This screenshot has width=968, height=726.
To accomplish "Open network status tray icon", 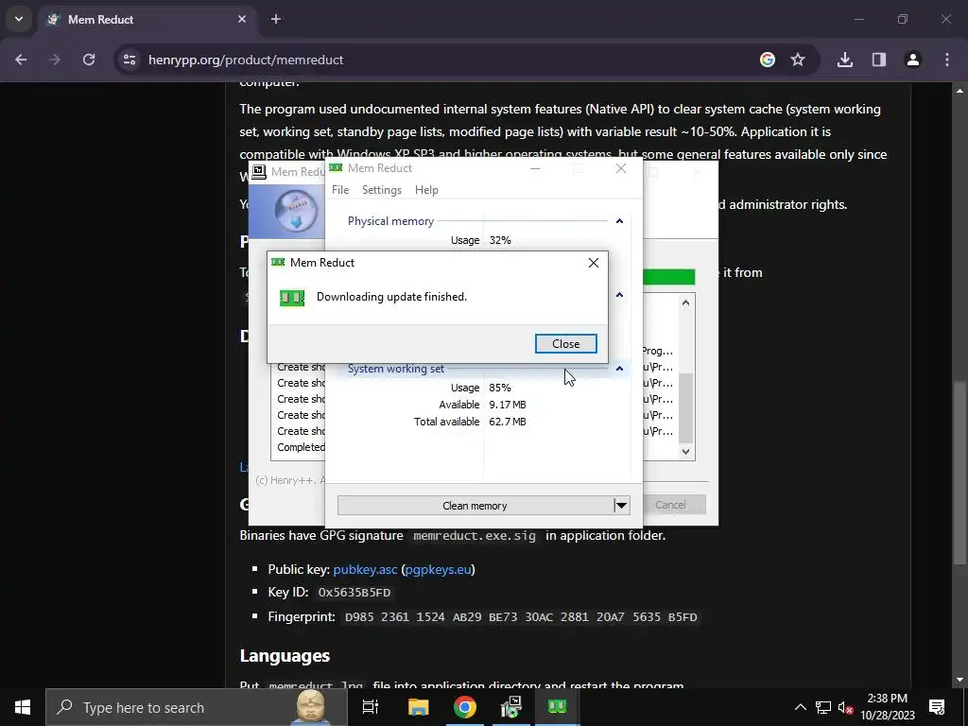I will tap(823, 707).
